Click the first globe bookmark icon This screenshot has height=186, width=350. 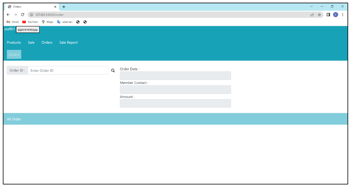point(78,22)
